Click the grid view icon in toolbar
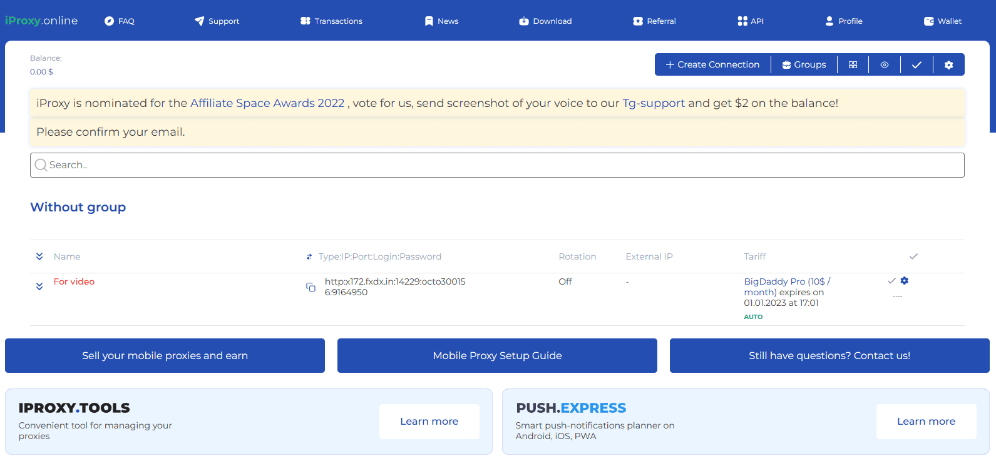 [x=853, y=65]
